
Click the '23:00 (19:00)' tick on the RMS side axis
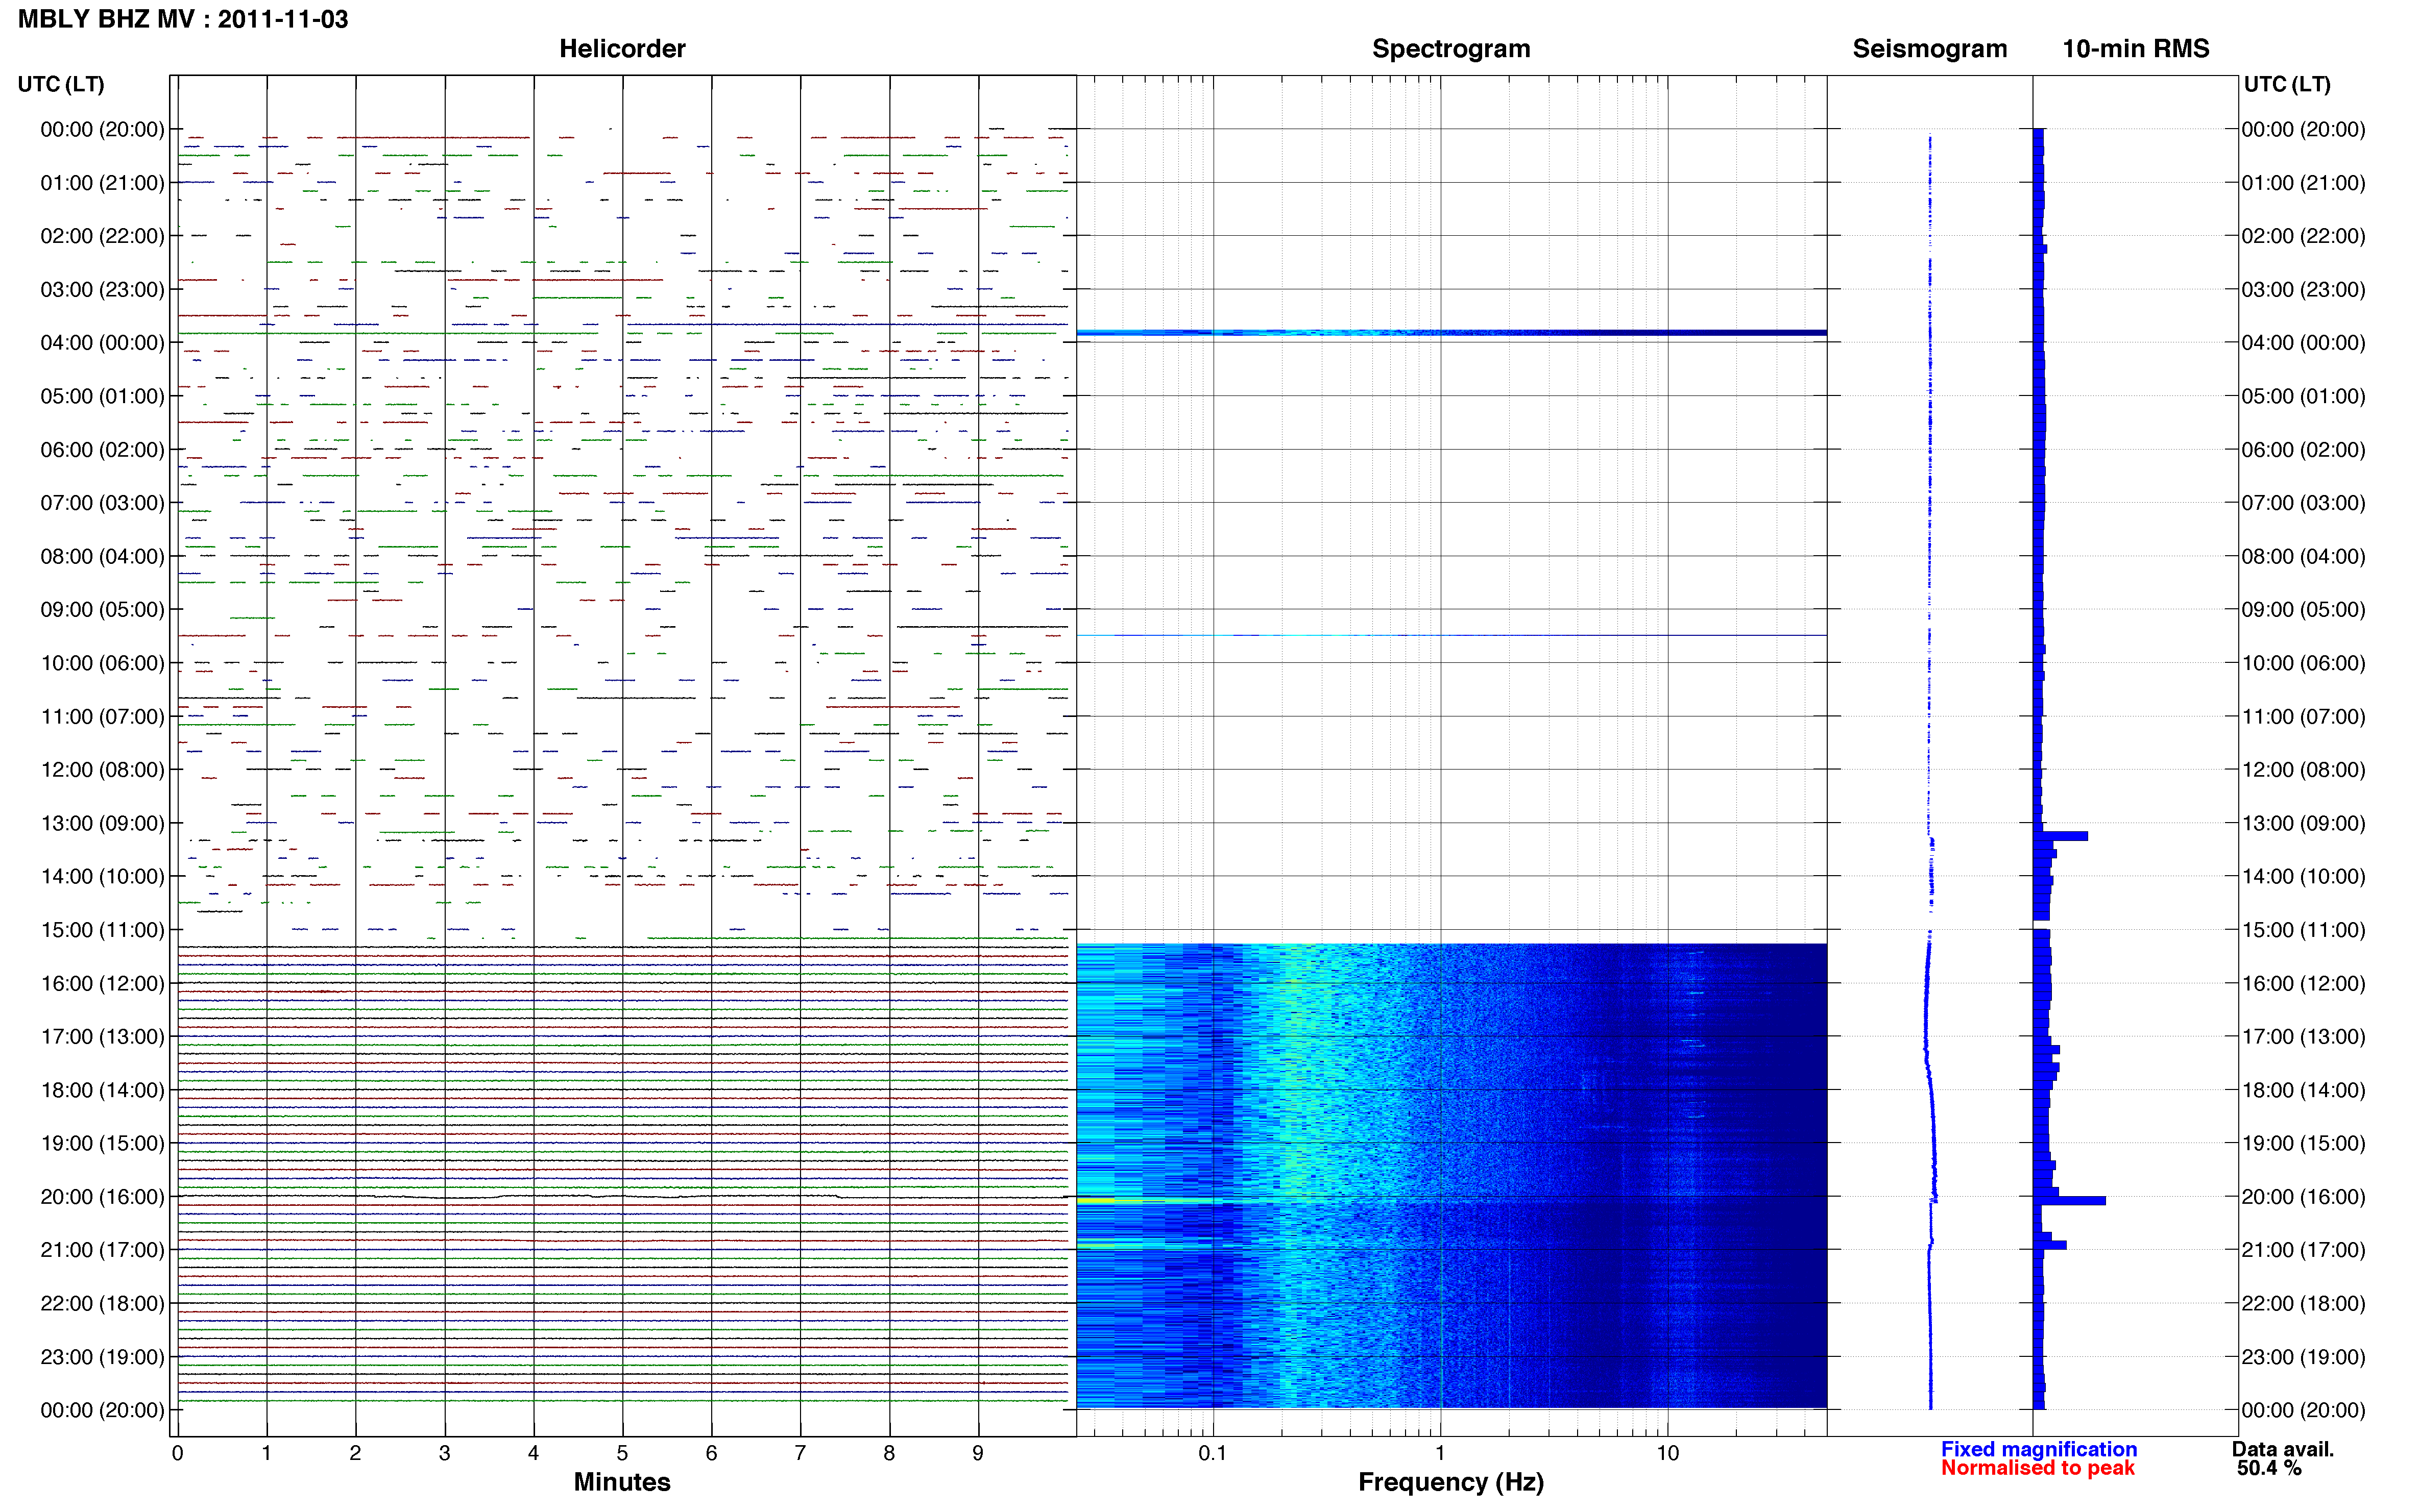(x=2303, y=1357)
